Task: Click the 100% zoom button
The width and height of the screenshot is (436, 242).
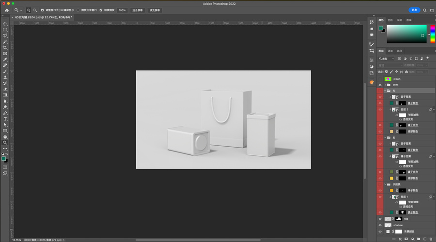Action: [122, 10]
